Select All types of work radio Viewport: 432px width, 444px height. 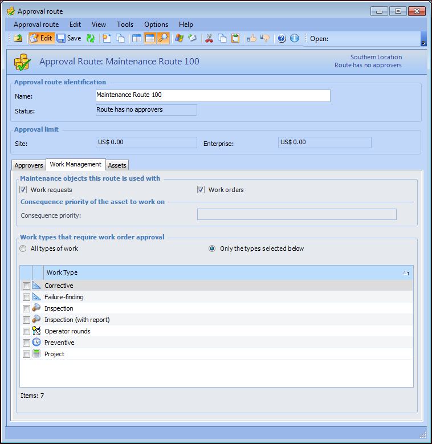[23, 249]
